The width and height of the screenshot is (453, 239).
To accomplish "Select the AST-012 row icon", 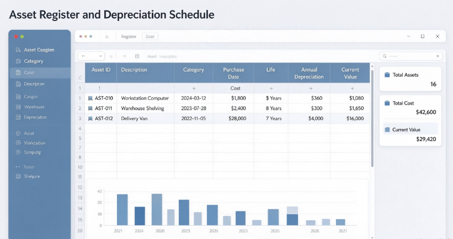I will click(x=90, y=118).
